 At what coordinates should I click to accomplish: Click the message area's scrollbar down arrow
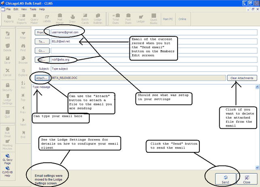coord(257,167)
